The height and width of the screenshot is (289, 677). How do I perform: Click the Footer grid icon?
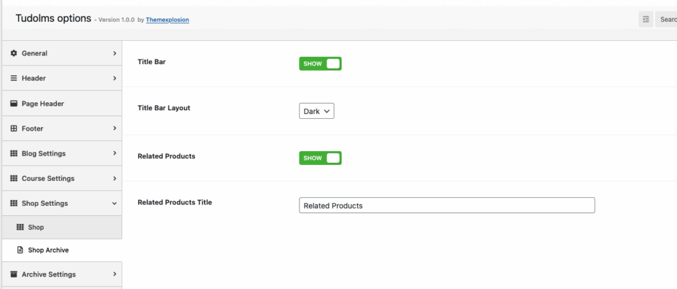pyautogui.click(x=14, y=129)
